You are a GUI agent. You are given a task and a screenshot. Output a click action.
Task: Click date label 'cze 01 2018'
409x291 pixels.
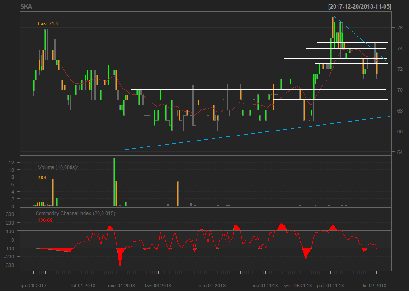(212, 286)
